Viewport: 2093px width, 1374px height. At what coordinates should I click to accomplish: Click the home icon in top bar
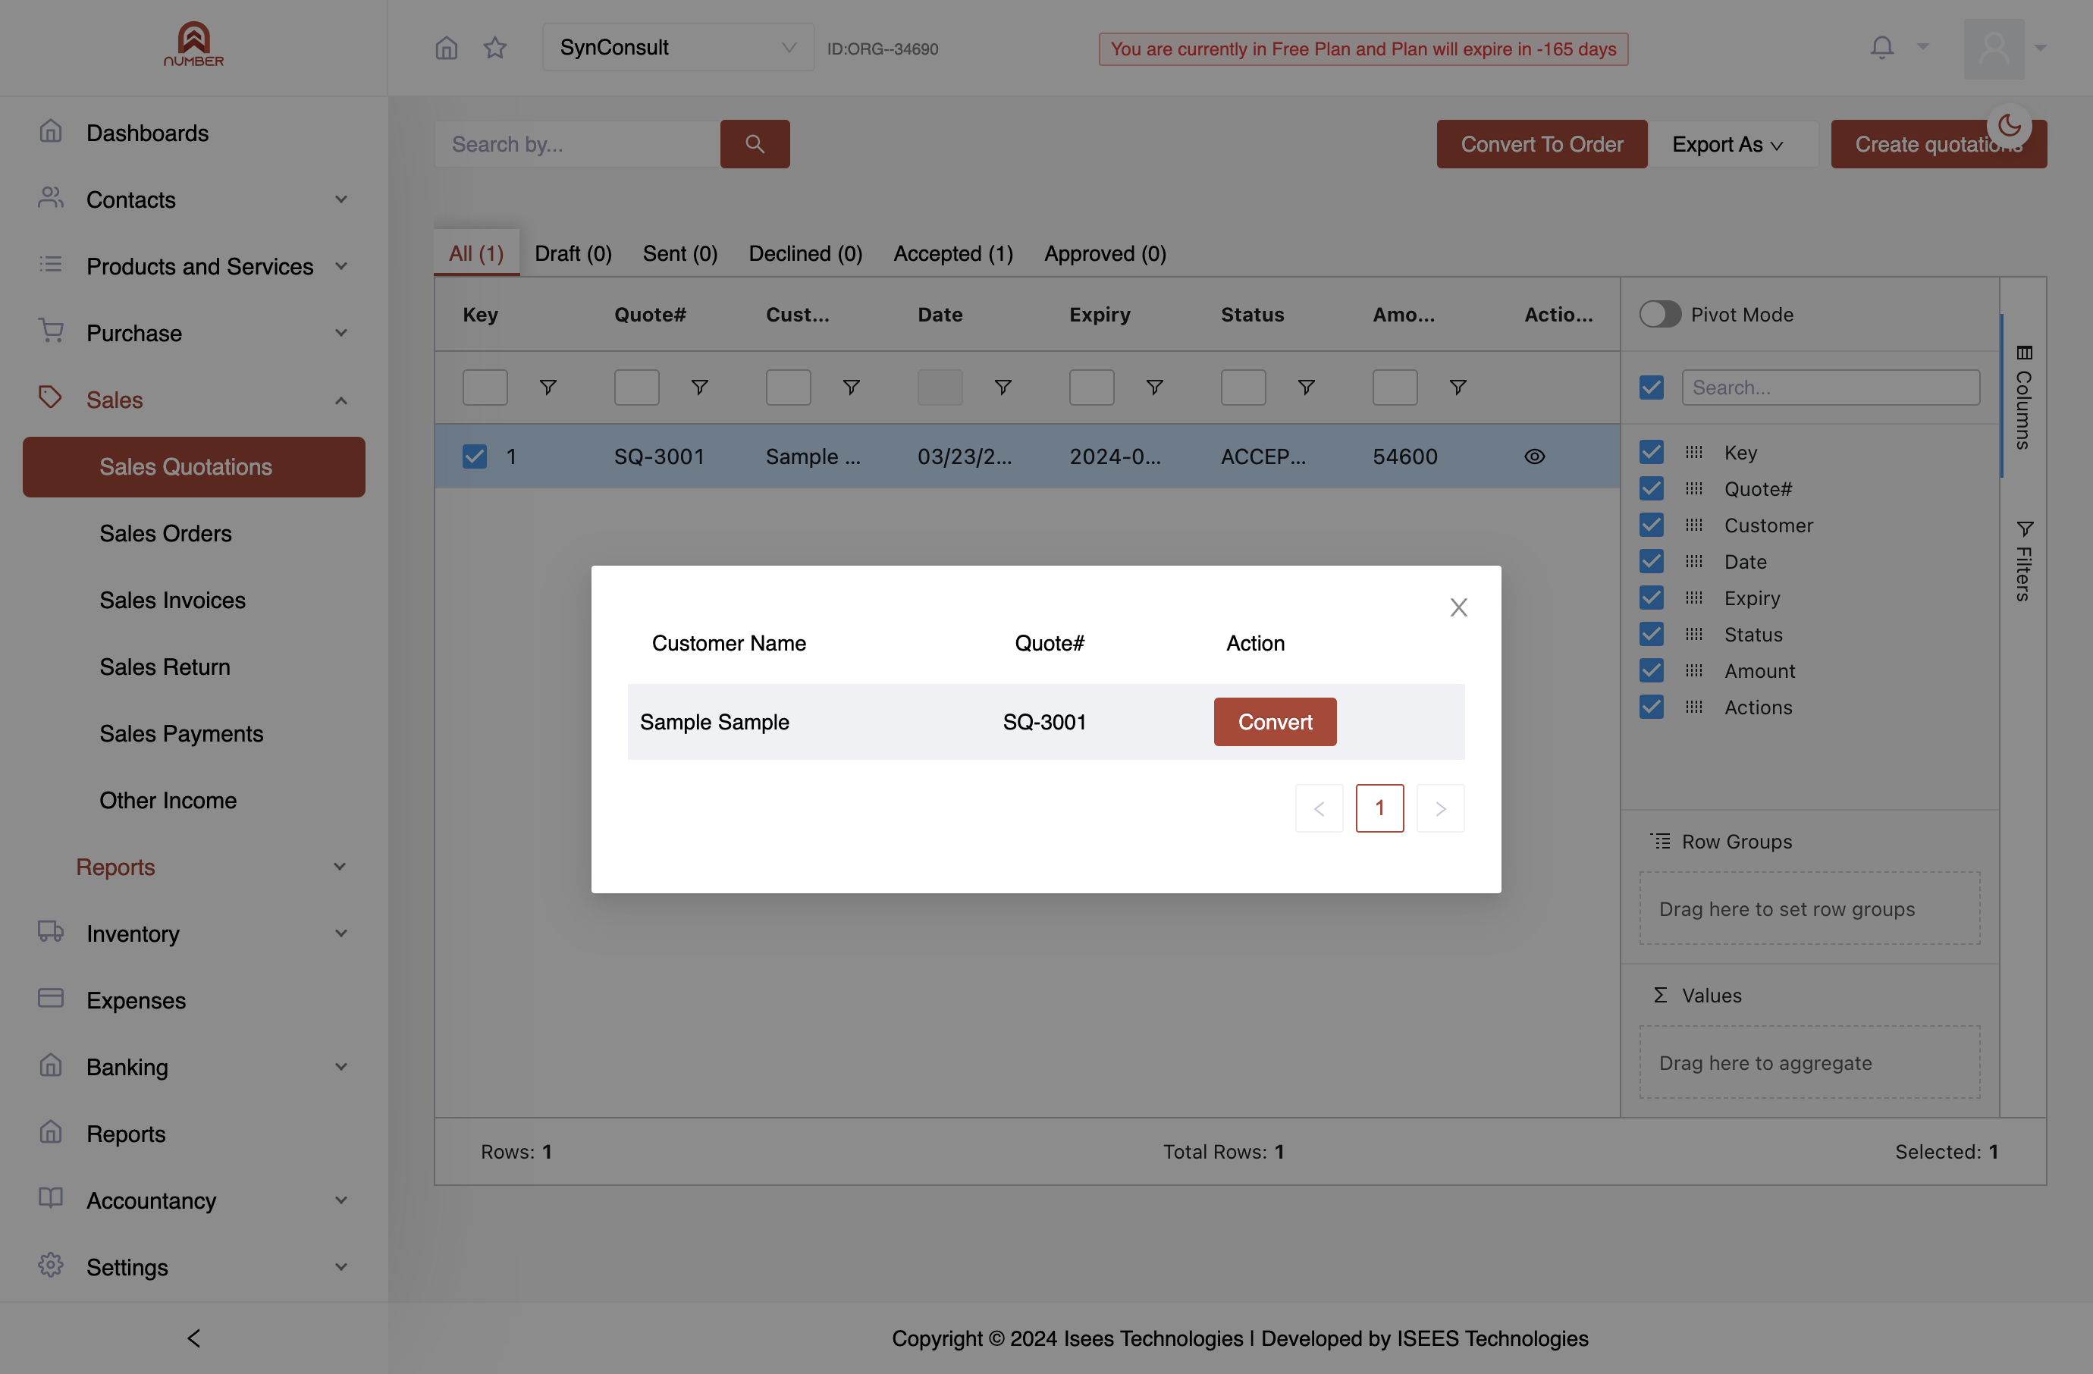(x=447, y=48)
